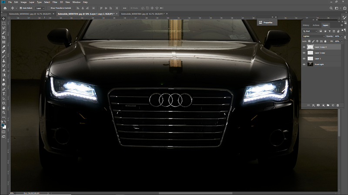Switch to Actions panel tab

(x=316, y=25)
